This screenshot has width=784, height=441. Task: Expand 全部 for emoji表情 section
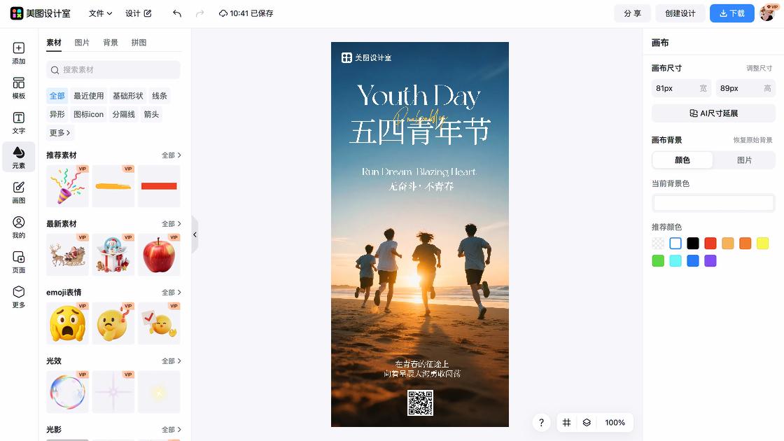point(171,292)
